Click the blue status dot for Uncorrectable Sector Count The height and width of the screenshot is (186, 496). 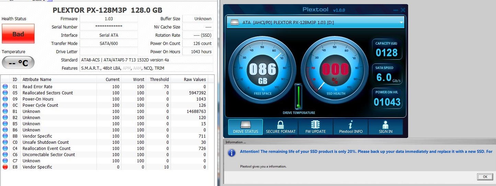click(x=5, y=155)
